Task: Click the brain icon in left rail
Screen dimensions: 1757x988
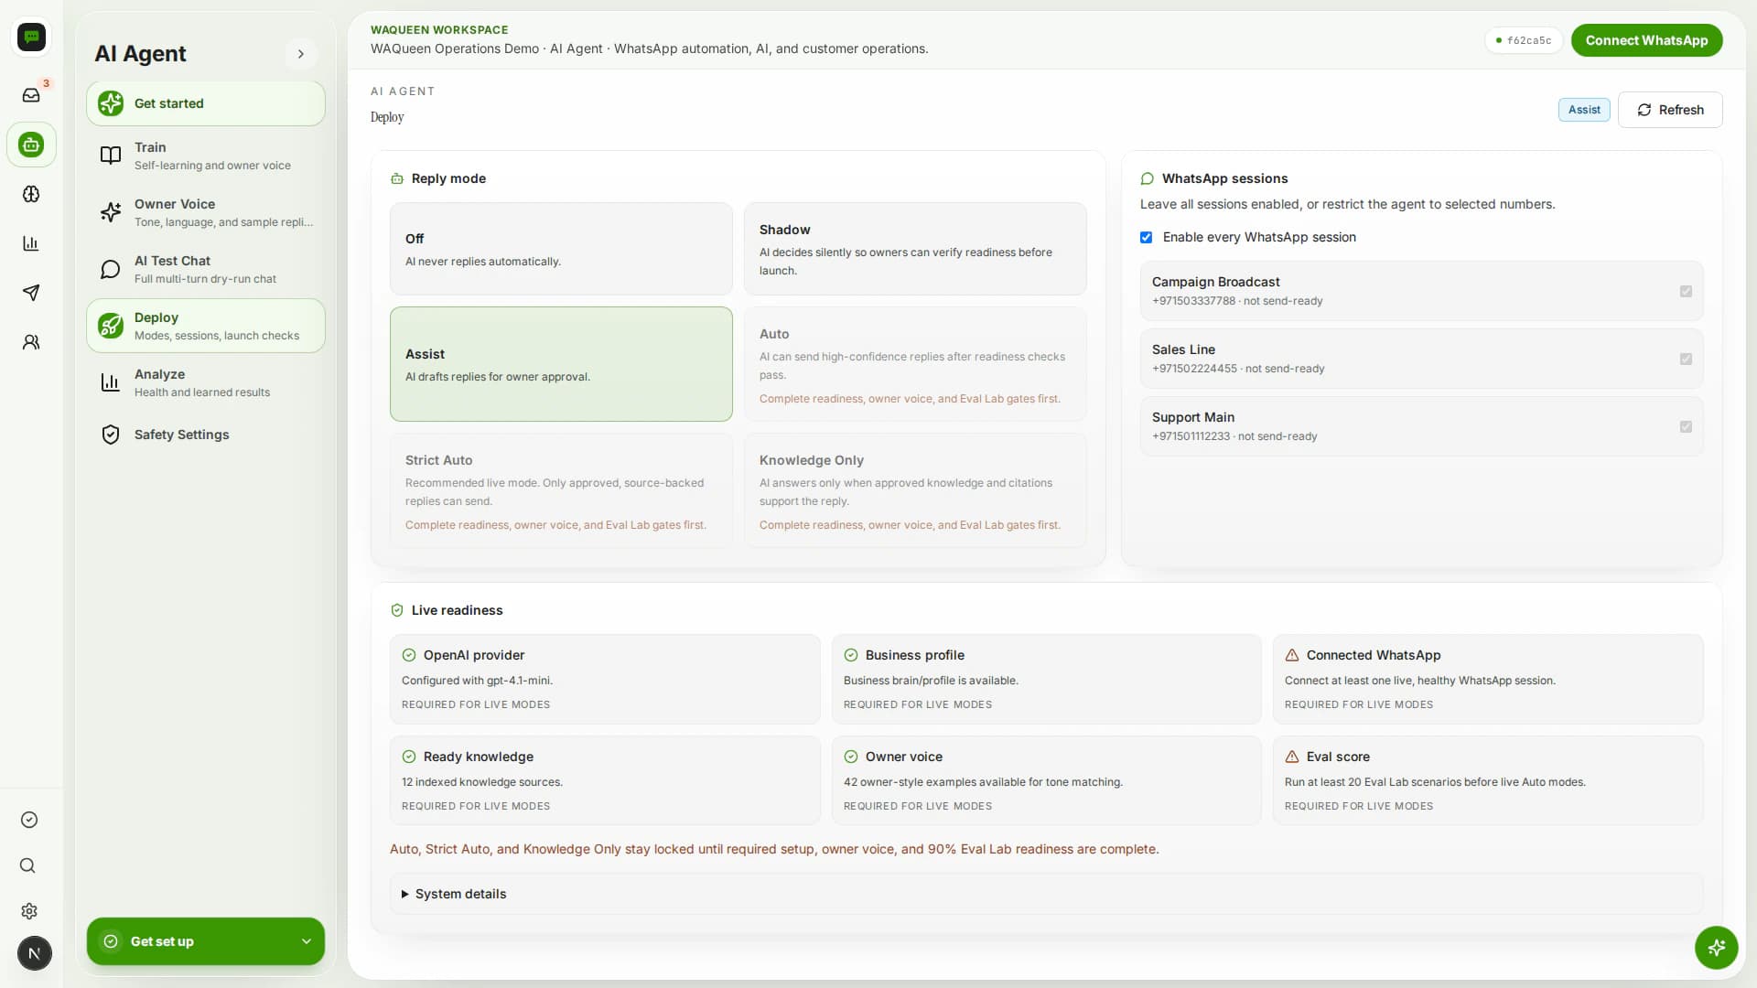Action: [x=31, y=194]
